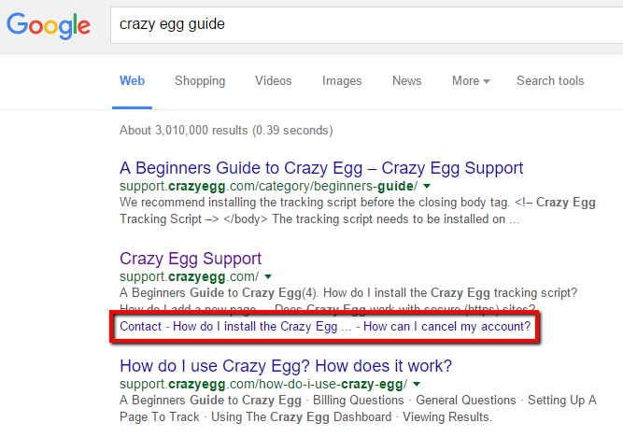
Task: Click the Google logo
Action: tap(49, 25)
